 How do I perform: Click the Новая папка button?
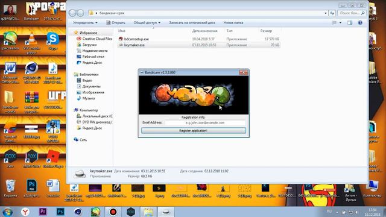[233, 23]
